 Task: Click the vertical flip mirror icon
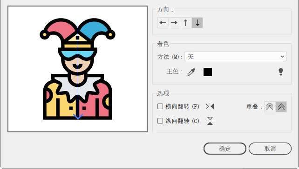[210, 121]
